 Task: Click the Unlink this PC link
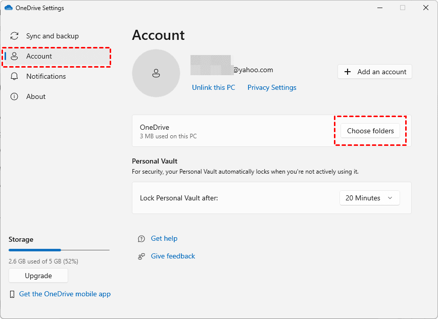(x=213, y=88)
